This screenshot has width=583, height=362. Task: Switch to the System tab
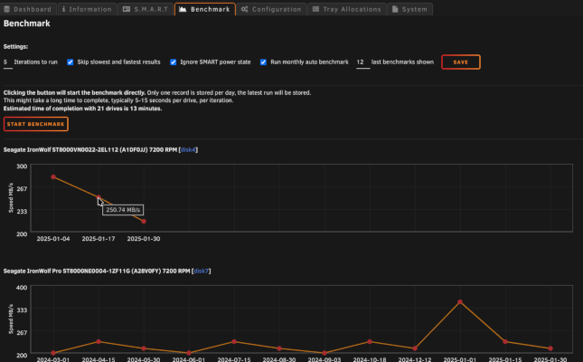point(409,9)
